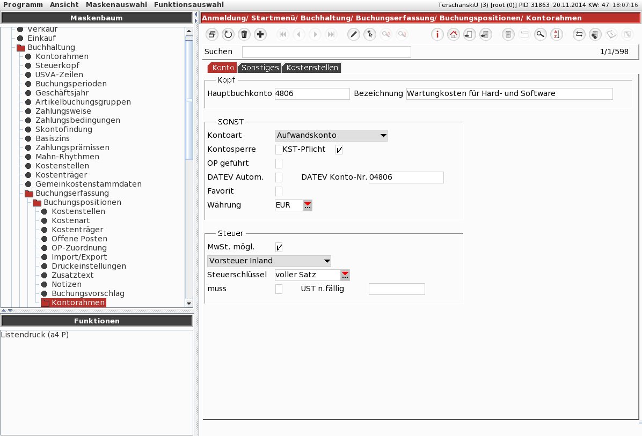Image resolution: width=642 pixels, height=436 pixels.
Task: Click the last greyed tree structure icon
Action: point(628,34)
